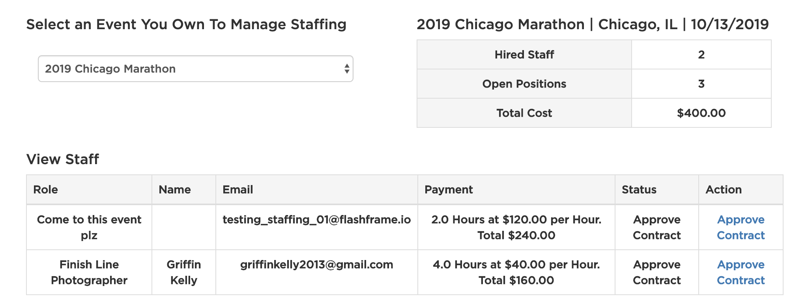The image size is (793, 303).
Task: Click the Finish Line Photographer role cell
Action: point(89,272)
